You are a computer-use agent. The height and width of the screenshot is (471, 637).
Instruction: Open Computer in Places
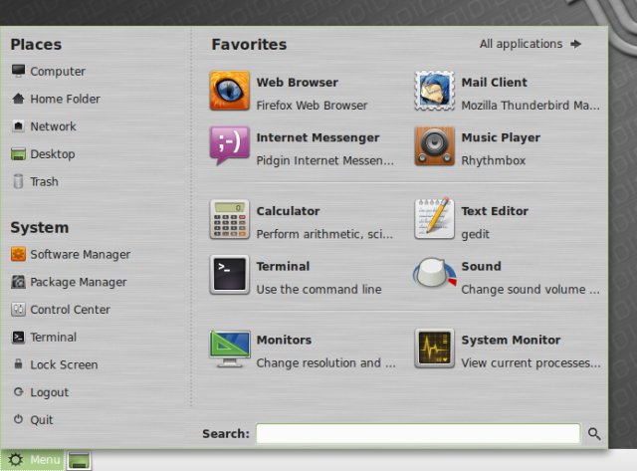tap(57, 72)
